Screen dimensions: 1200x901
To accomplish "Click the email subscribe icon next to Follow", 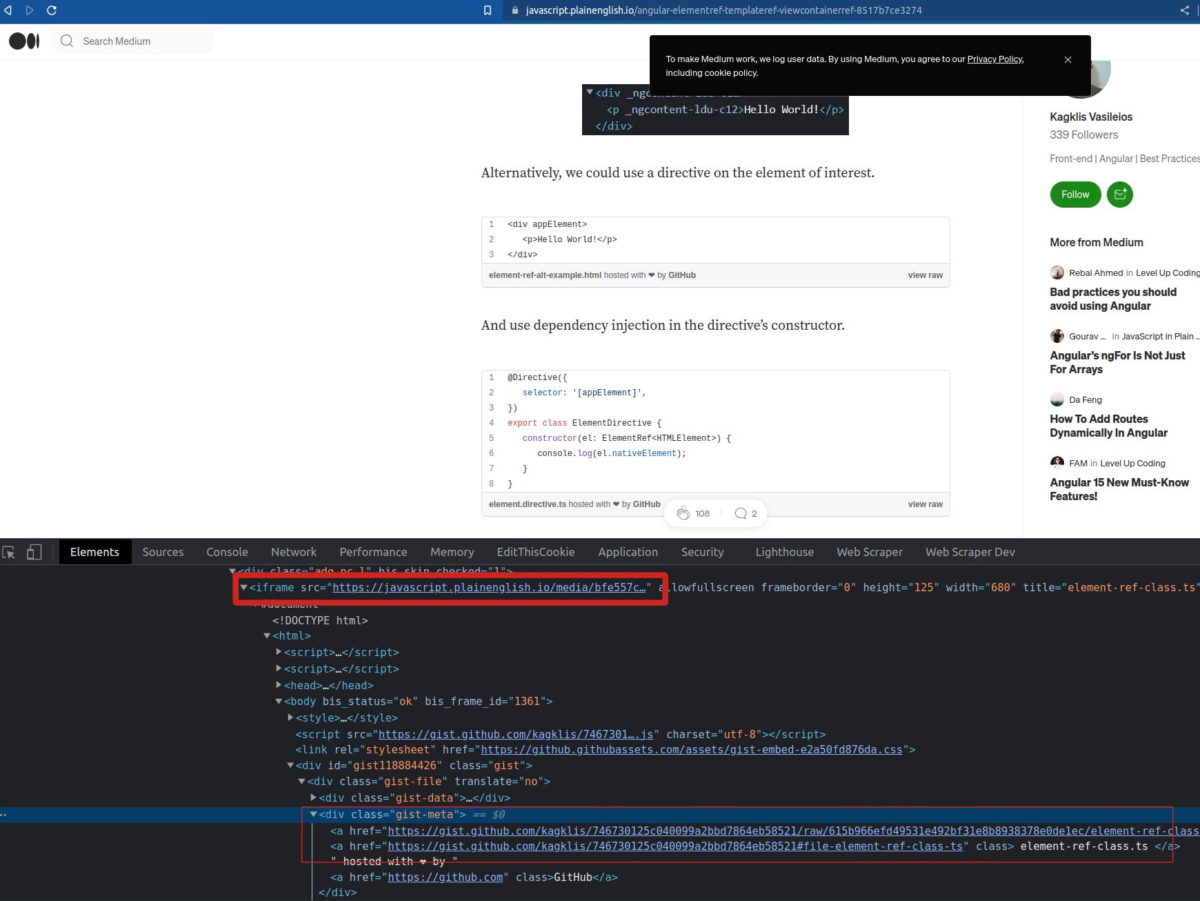I will 1119,195.
